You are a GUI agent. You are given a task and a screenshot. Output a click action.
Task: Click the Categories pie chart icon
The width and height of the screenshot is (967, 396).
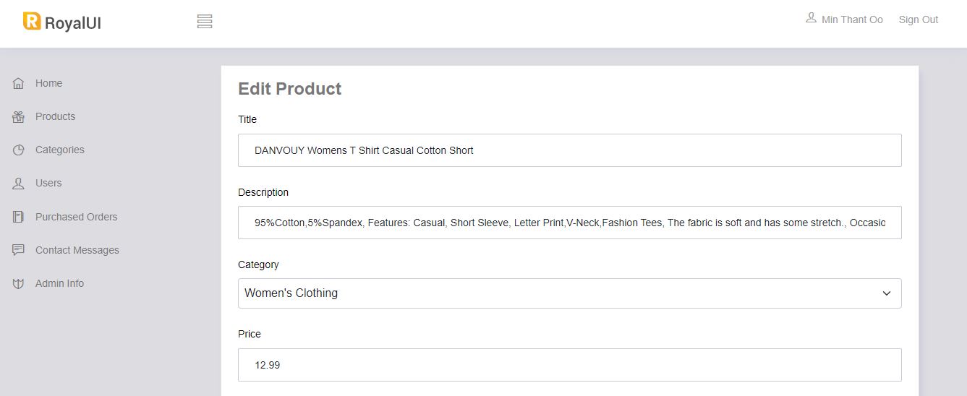(x=19, y=150)
